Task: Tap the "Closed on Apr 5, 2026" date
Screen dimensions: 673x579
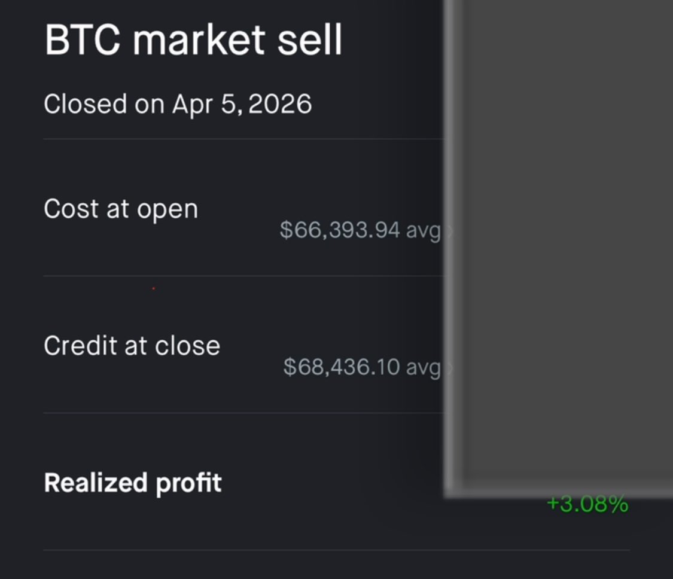Action: click(x=178, y=104)
